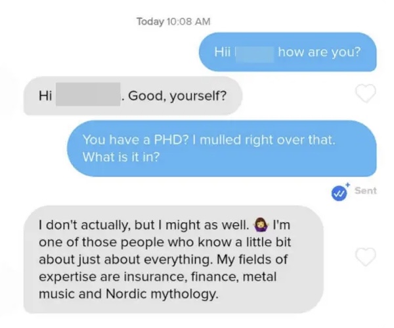The image size is (394, 328).
Task: Like the "Good, yourself?" message with heart
Action: pos(366,93)
